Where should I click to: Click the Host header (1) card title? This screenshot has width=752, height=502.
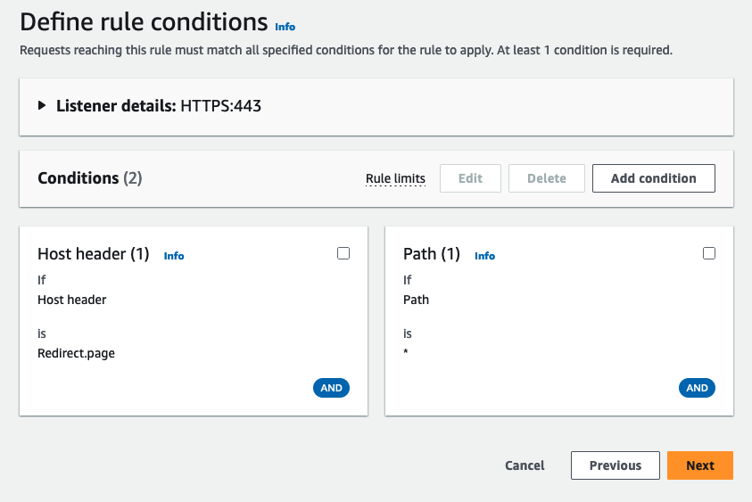(93, 254)
